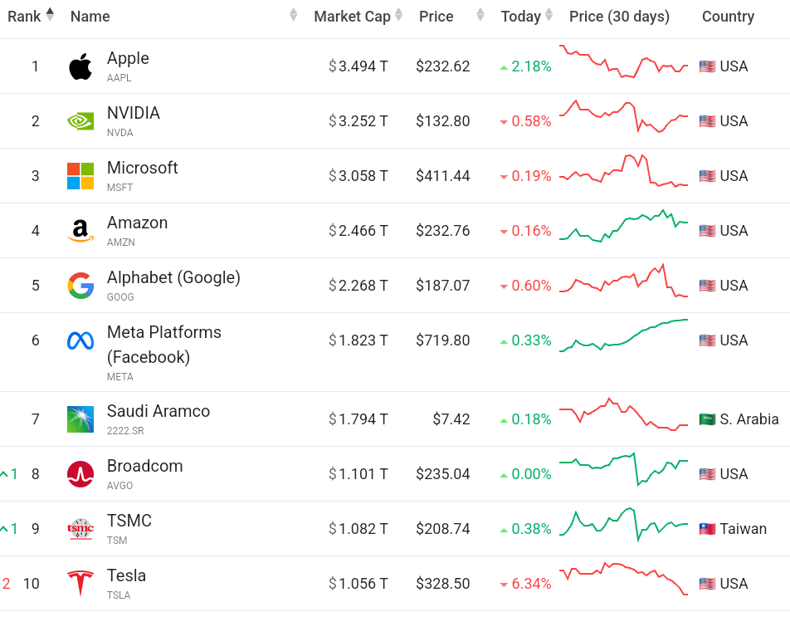Click the TSMC logo icon
The image size is (790, 617).
click(x=80, y=529)
